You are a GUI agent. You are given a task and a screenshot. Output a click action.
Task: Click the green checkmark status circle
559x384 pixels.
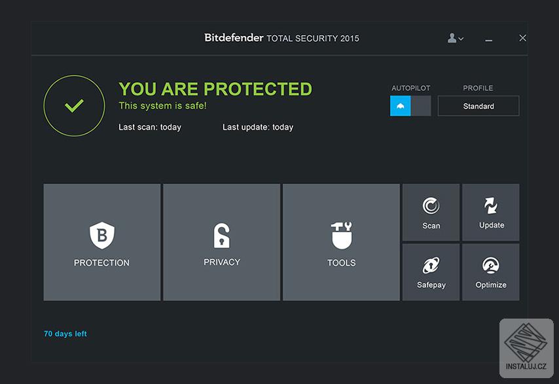coord(74,105)
